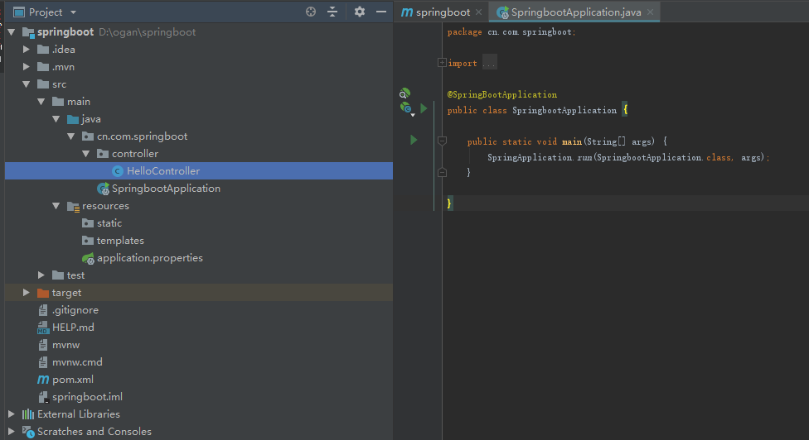Click the locate current file target icon
This screenshot has width=809, height=440.
(x=311, y=12)
